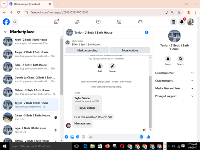This screenshot has width=200, height=150.
Task: Click More options button
Action: click(x=130, y=50)
